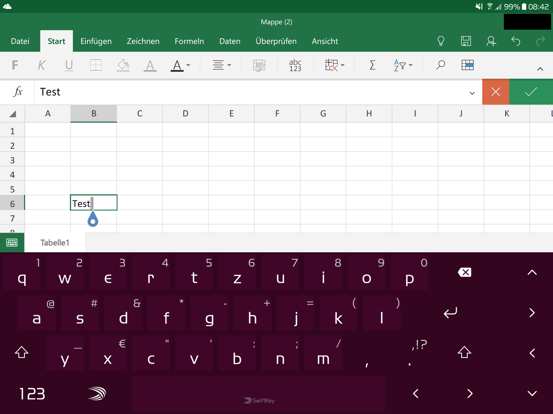Select column A header
Viewport: 553px width, 414px height.
tap(48, 114)
